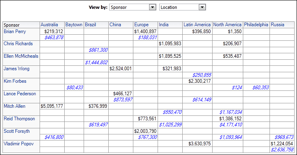Select the $5,095,177 Australia cell

[x=52, y=106]
